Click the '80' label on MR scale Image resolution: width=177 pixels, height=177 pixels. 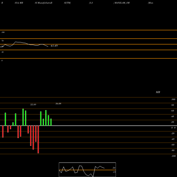click(172, 105)
